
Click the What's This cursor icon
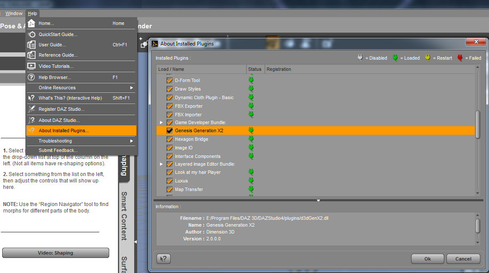coord(31,98)
